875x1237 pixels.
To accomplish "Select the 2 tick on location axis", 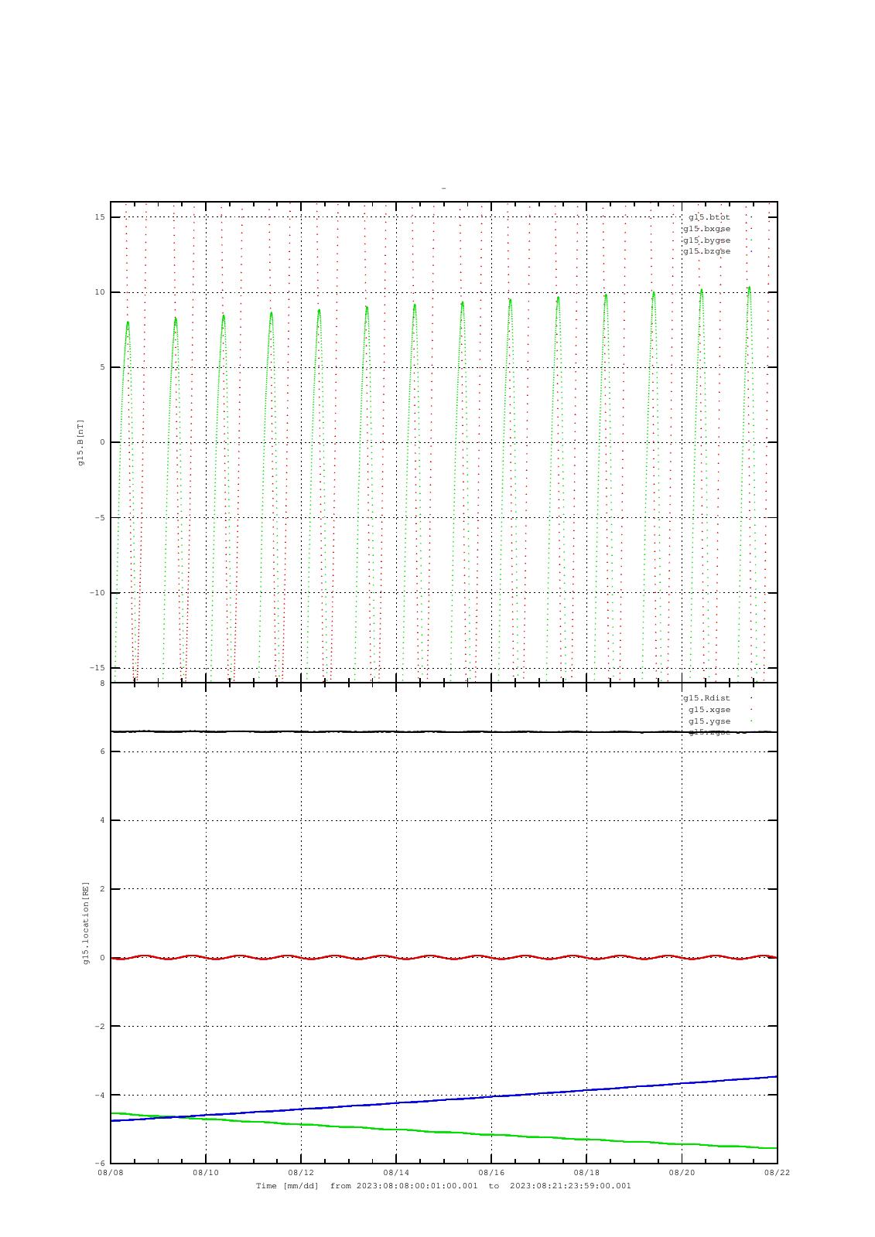I will coord(102,889).
